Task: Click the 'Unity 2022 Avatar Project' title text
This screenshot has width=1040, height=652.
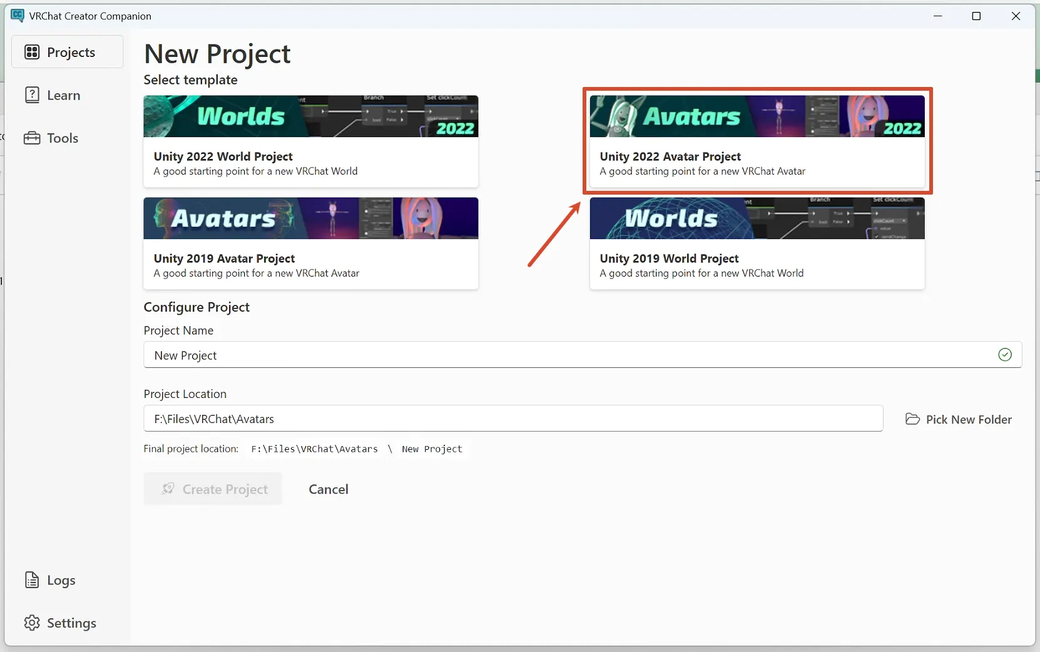Action: point(670,156)
